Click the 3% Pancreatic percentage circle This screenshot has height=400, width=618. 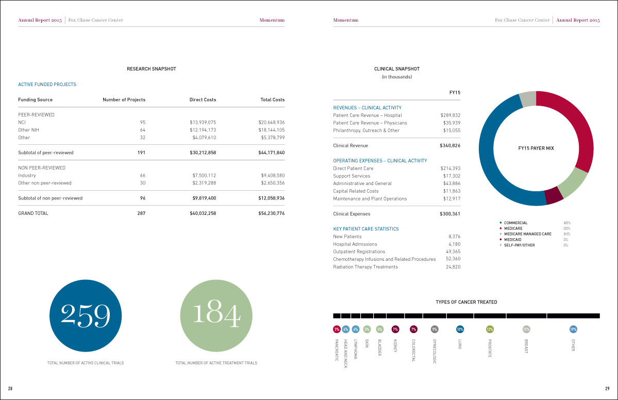(x=337, y=329)
